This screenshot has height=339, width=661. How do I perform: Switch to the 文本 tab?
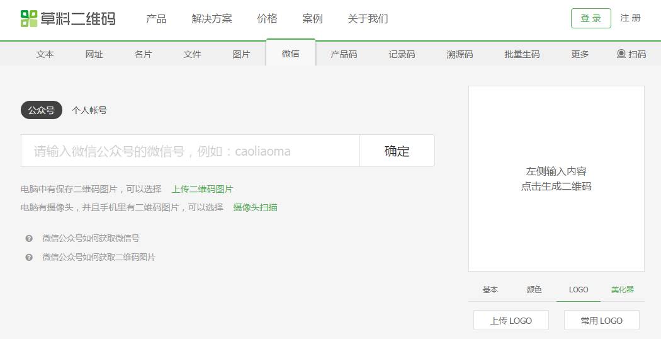pos(45,54)
